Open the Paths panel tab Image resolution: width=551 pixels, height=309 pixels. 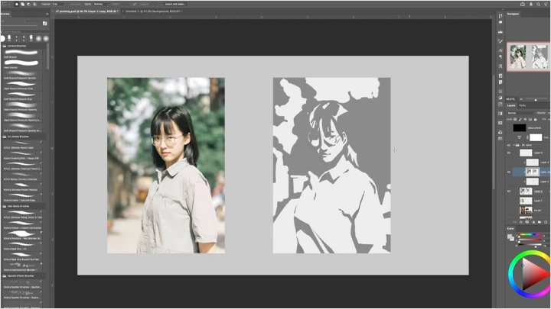(523, 105)
